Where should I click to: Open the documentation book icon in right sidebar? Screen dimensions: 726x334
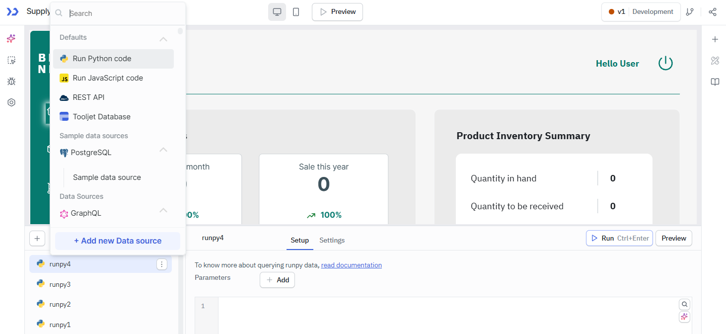point(715,82)
